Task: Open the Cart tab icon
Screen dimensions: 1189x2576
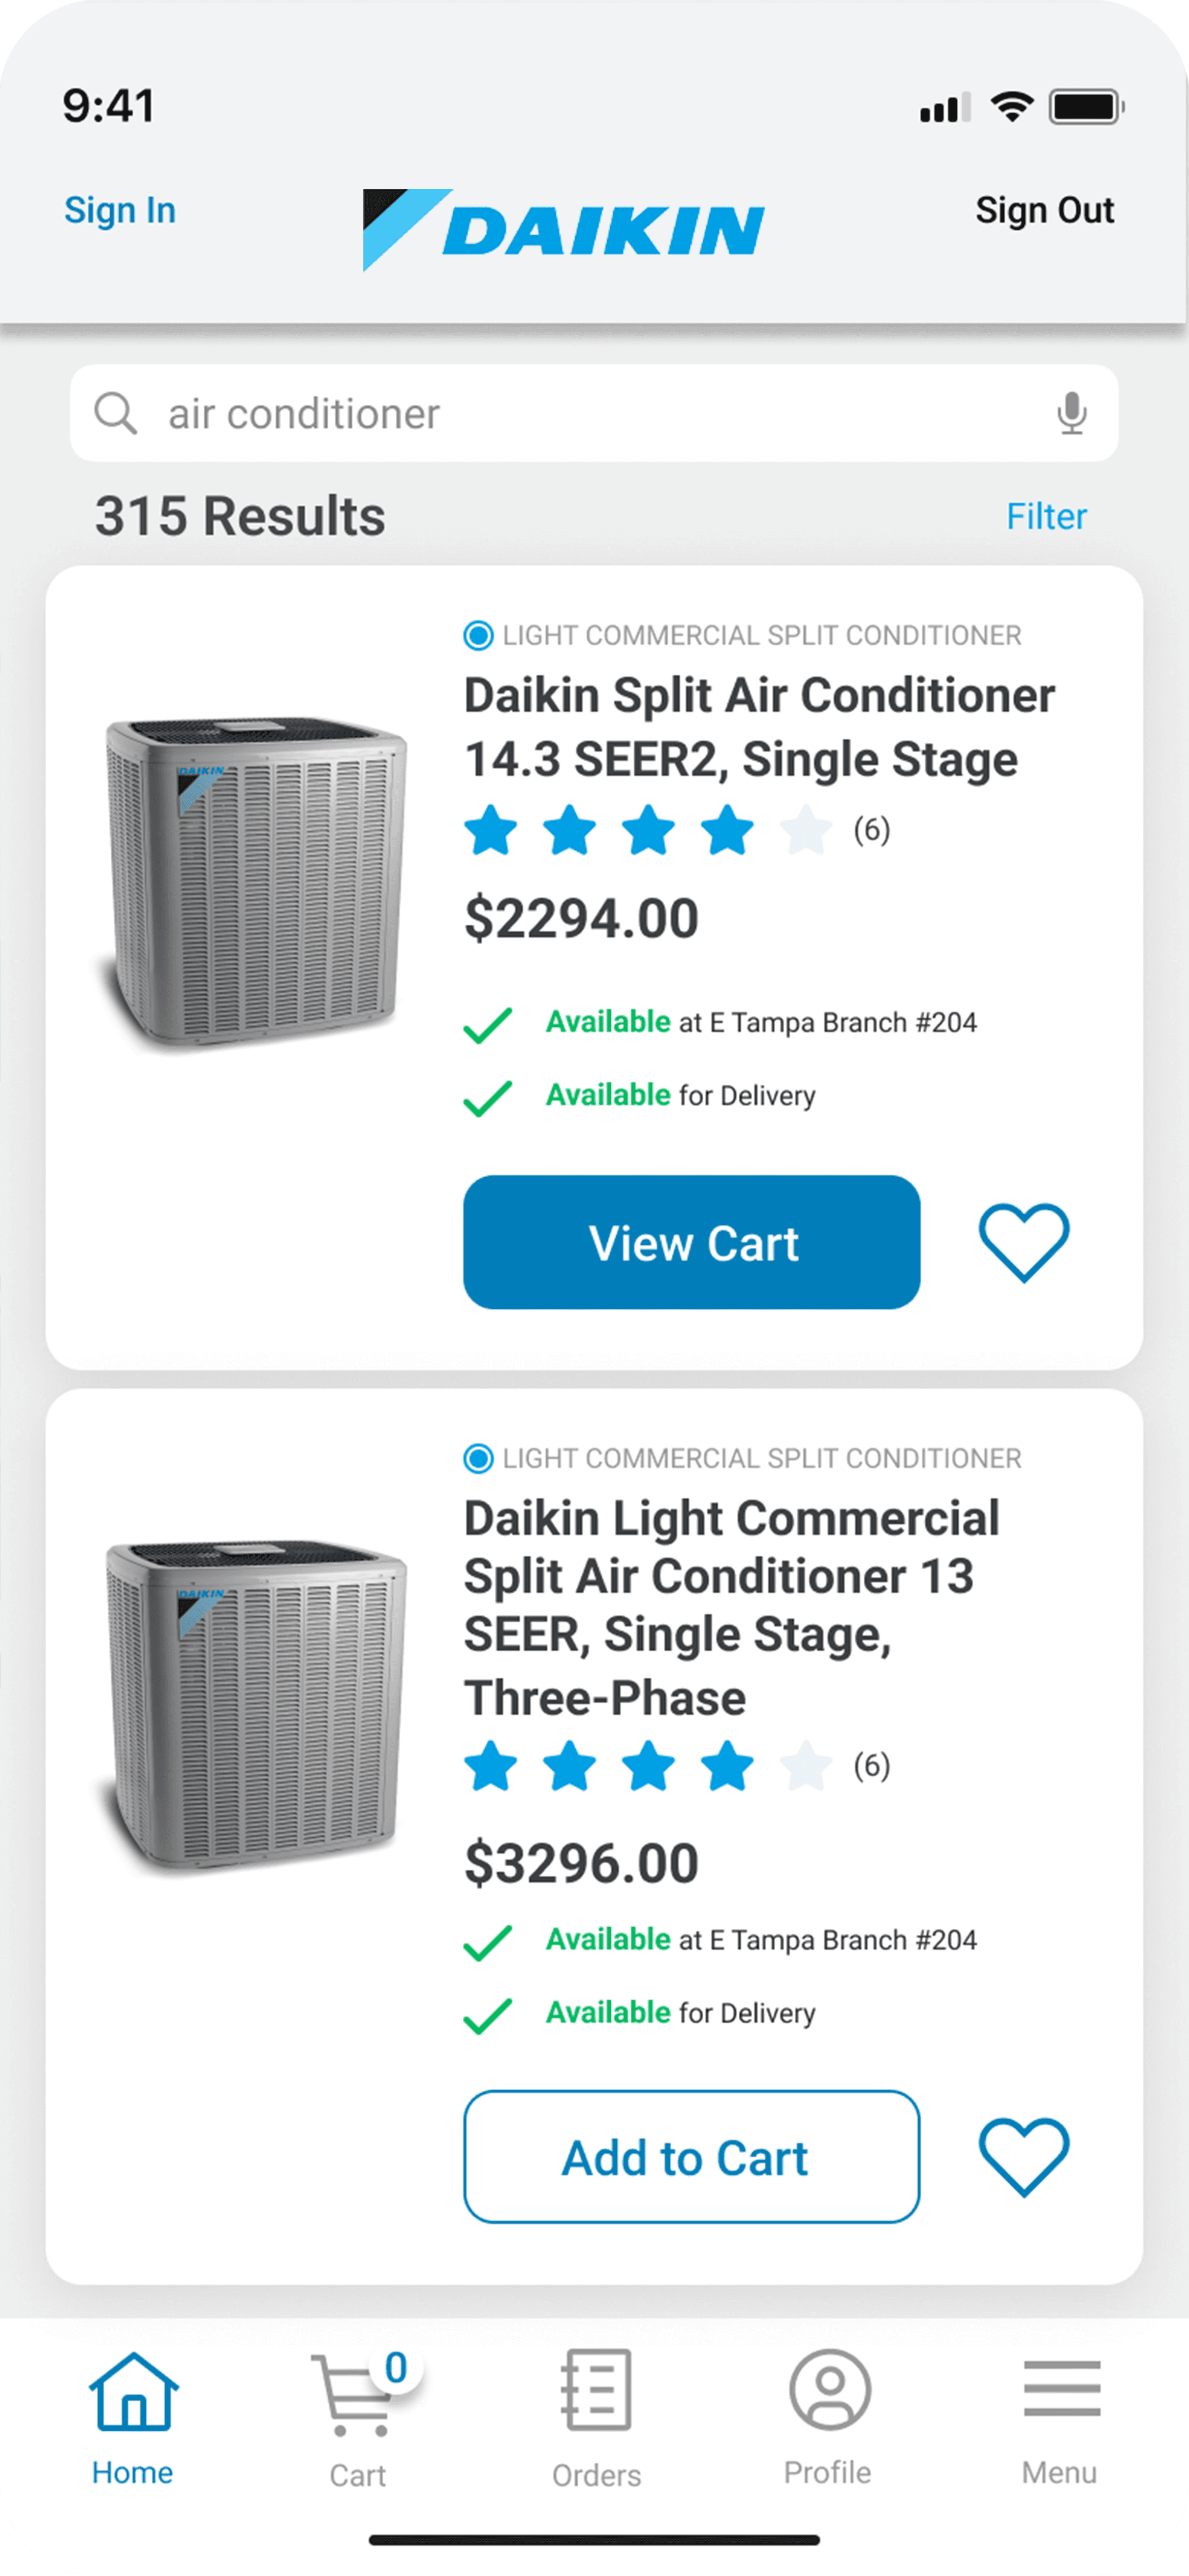Action: (x=352, y=2396)
